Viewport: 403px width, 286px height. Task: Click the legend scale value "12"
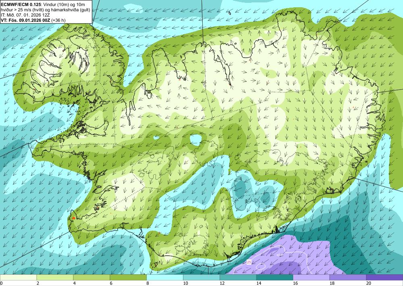click(222, 283)
